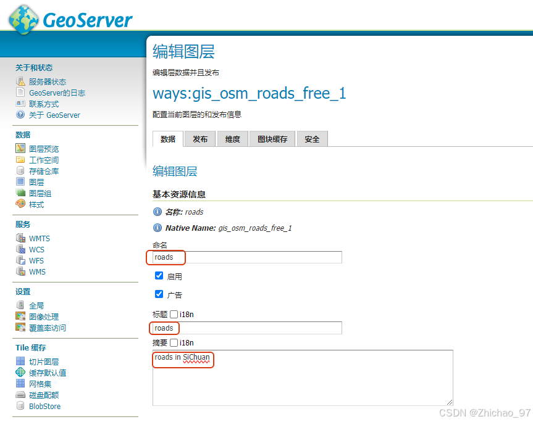This screenshot has height=422, width=533.
Task: Click the 缓存默认值 globe icon
Action: tap(20, 372)
